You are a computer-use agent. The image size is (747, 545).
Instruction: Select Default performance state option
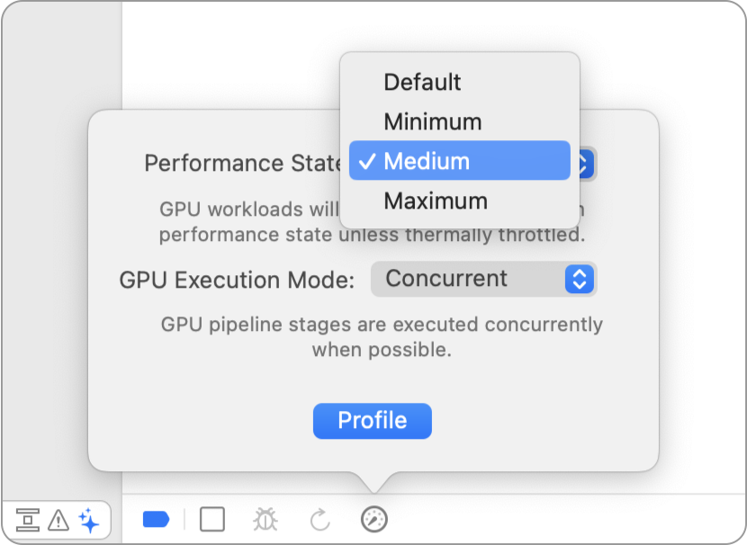423,82
